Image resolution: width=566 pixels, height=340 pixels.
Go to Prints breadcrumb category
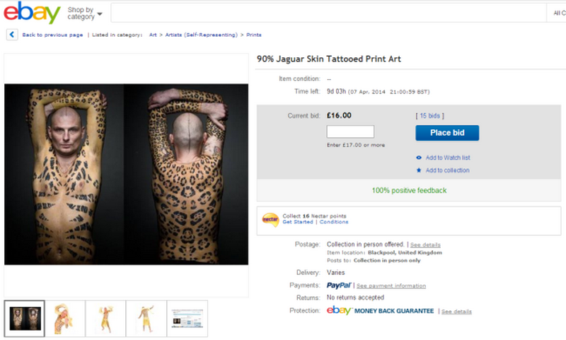point(254,35)
